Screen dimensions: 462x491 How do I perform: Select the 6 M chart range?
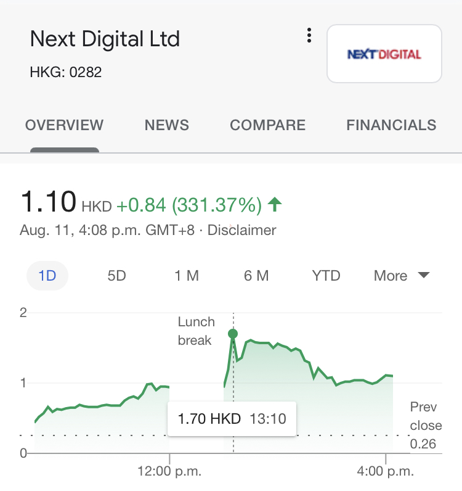(256, 276)
